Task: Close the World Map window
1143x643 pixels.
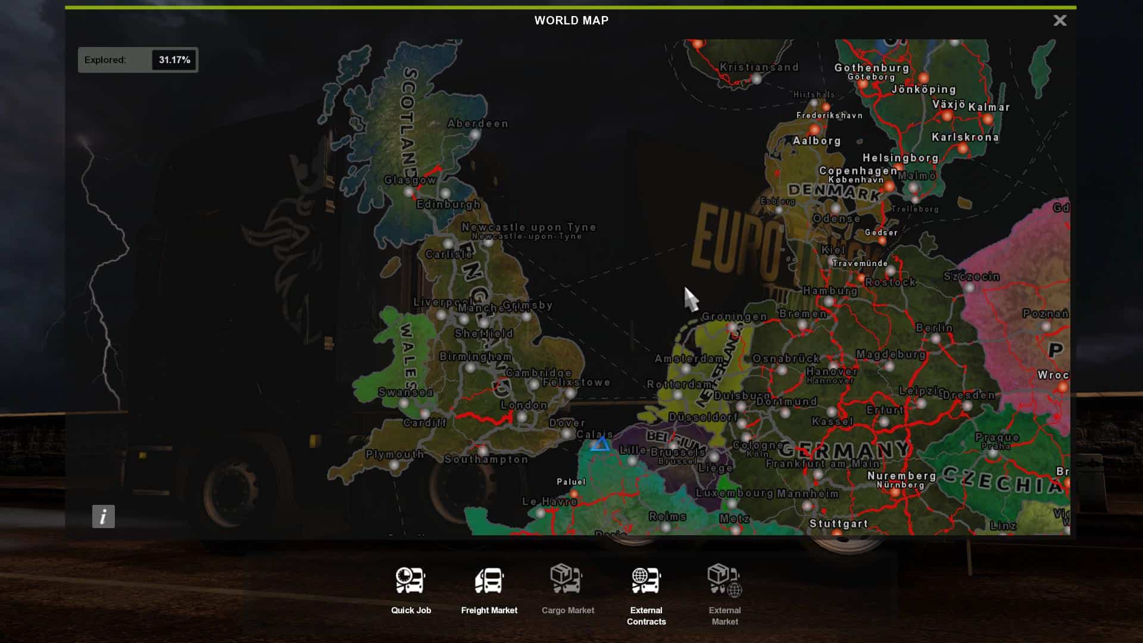Action: pos(1060,21)
